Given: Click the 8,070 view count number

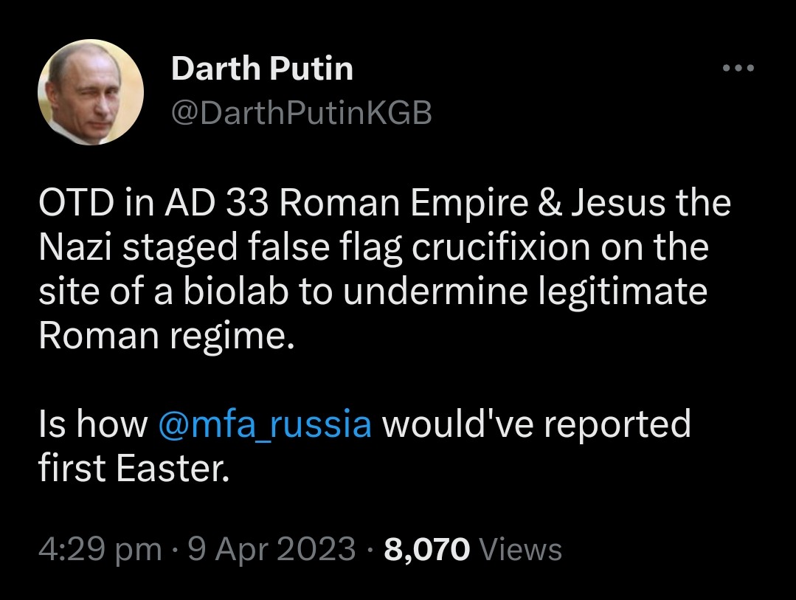Looking at the screenshot, I should pos(427,550).
